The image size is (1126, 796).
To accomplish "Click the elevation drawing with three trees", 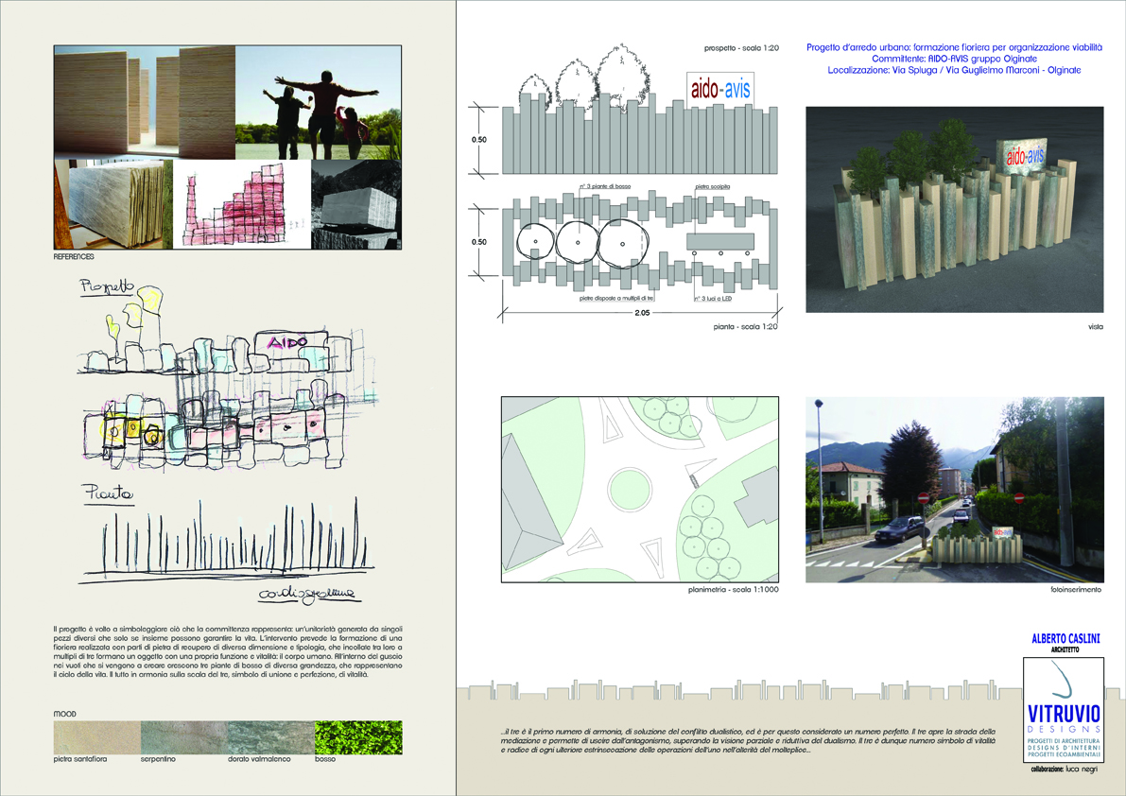I will click(x=639, y=109).
